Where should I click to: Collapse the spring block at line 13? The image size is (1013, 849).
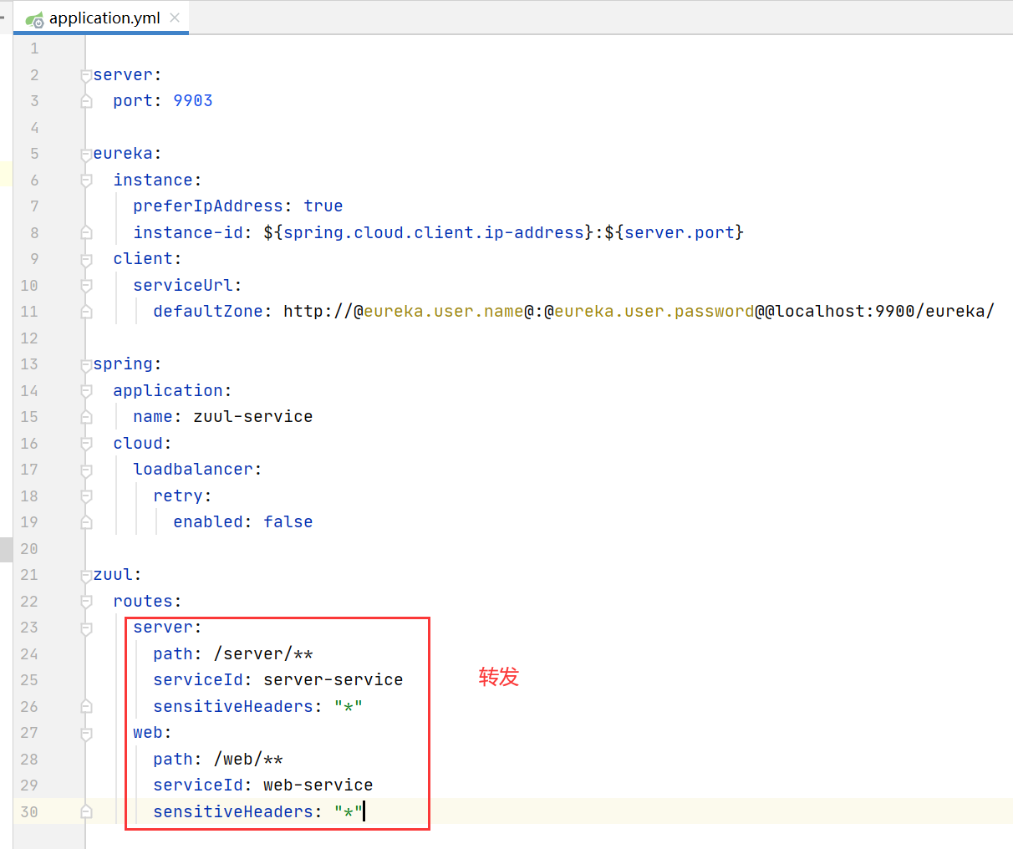[x=86, y=364]
